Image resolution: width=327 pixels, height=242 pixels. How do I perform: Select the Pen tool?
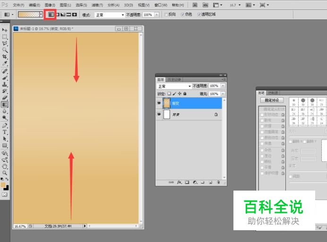tap(4, 125)
